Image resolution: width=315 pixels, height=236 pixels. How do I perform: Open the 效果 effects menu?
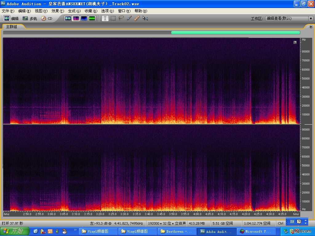pos(58,11)
